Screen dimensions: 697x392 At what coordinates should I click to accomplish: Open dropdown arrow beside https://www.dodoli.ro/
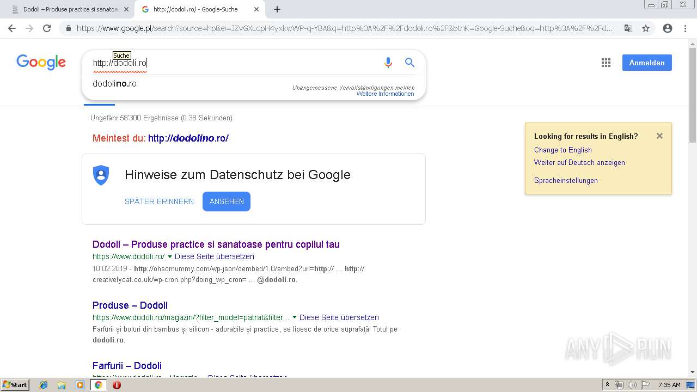tap(170, 256)
